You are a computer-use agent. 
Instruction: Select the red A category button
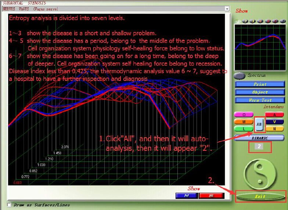[274, 115]
